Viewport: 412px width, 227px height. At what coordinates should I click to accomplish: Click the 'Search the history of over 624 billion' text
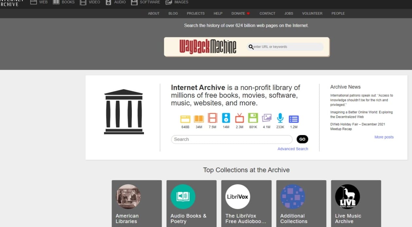[246, 26]
